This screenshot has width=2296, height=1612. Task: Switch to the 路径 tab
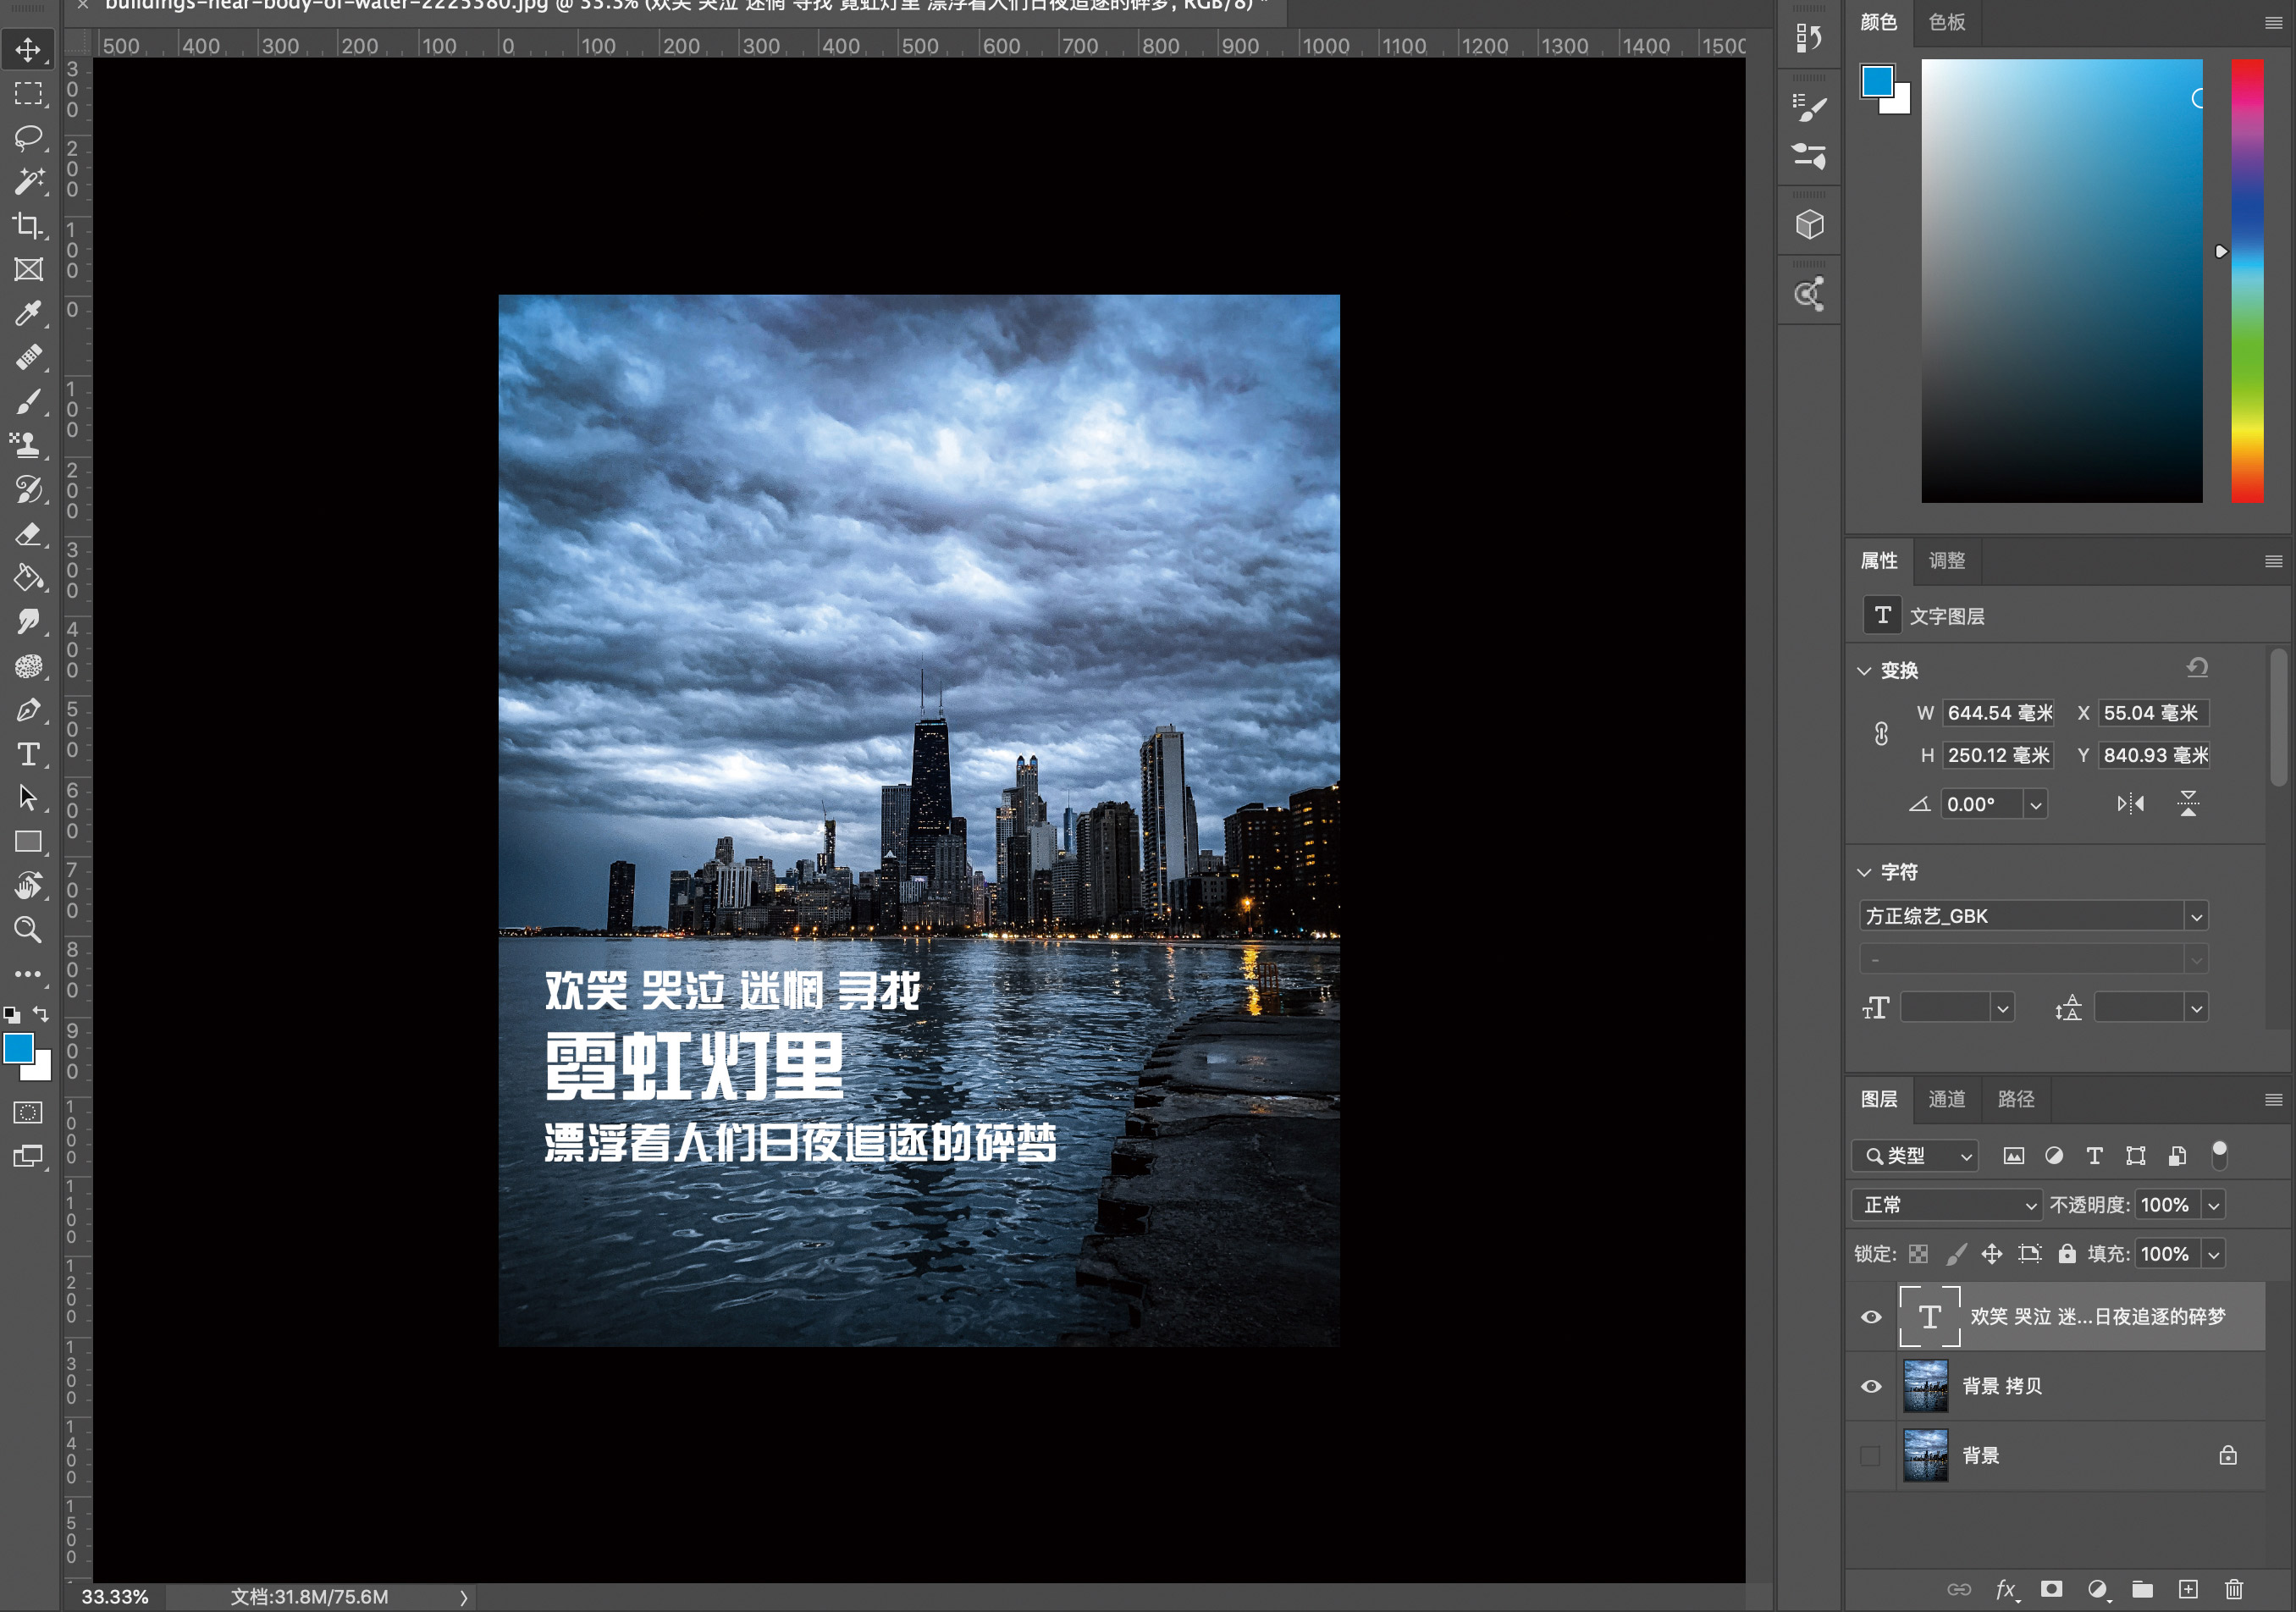pos(2016,1099)
